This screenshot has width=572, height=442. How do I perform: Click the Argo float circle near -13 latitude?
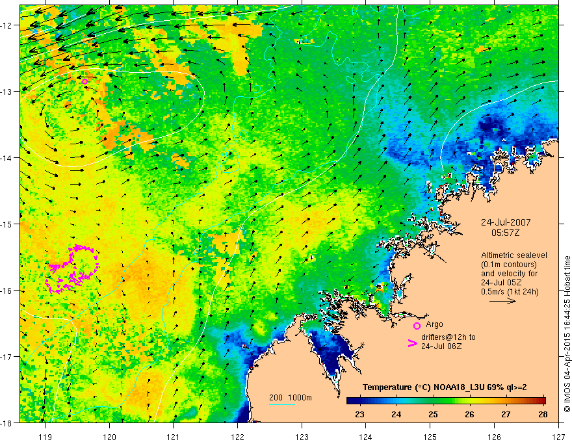point(84,82)
